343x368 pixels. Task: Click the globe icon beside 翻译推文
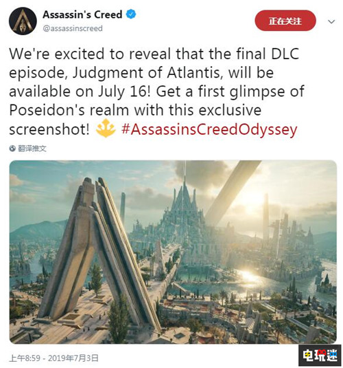pos(12,149)
